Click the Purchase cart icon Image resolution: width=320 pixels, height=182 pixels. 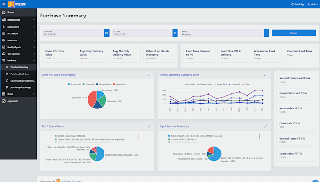(x=4, y=60)
